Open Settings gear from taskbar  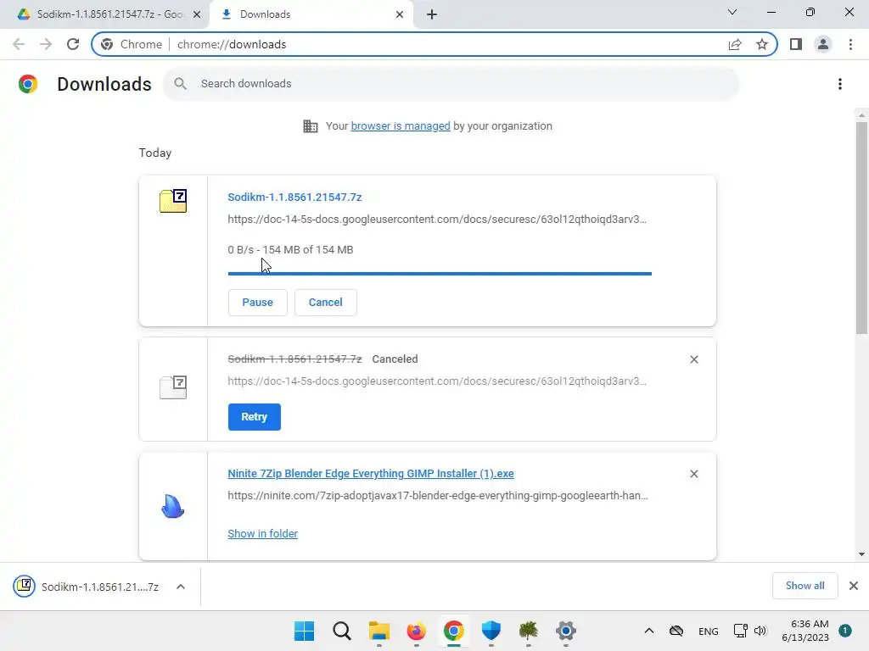pos(566,631)
